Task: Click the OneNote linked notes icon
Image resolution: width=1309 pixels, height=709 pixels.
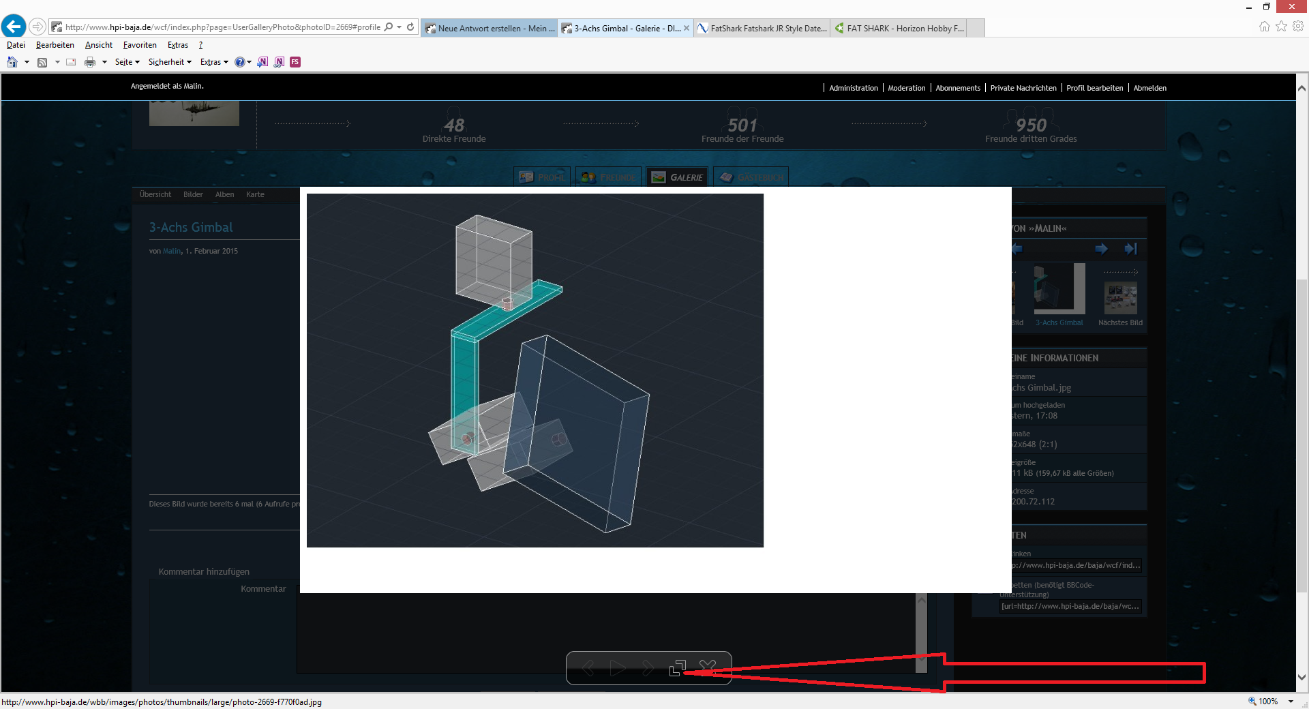Action: [x=279, y=62]
